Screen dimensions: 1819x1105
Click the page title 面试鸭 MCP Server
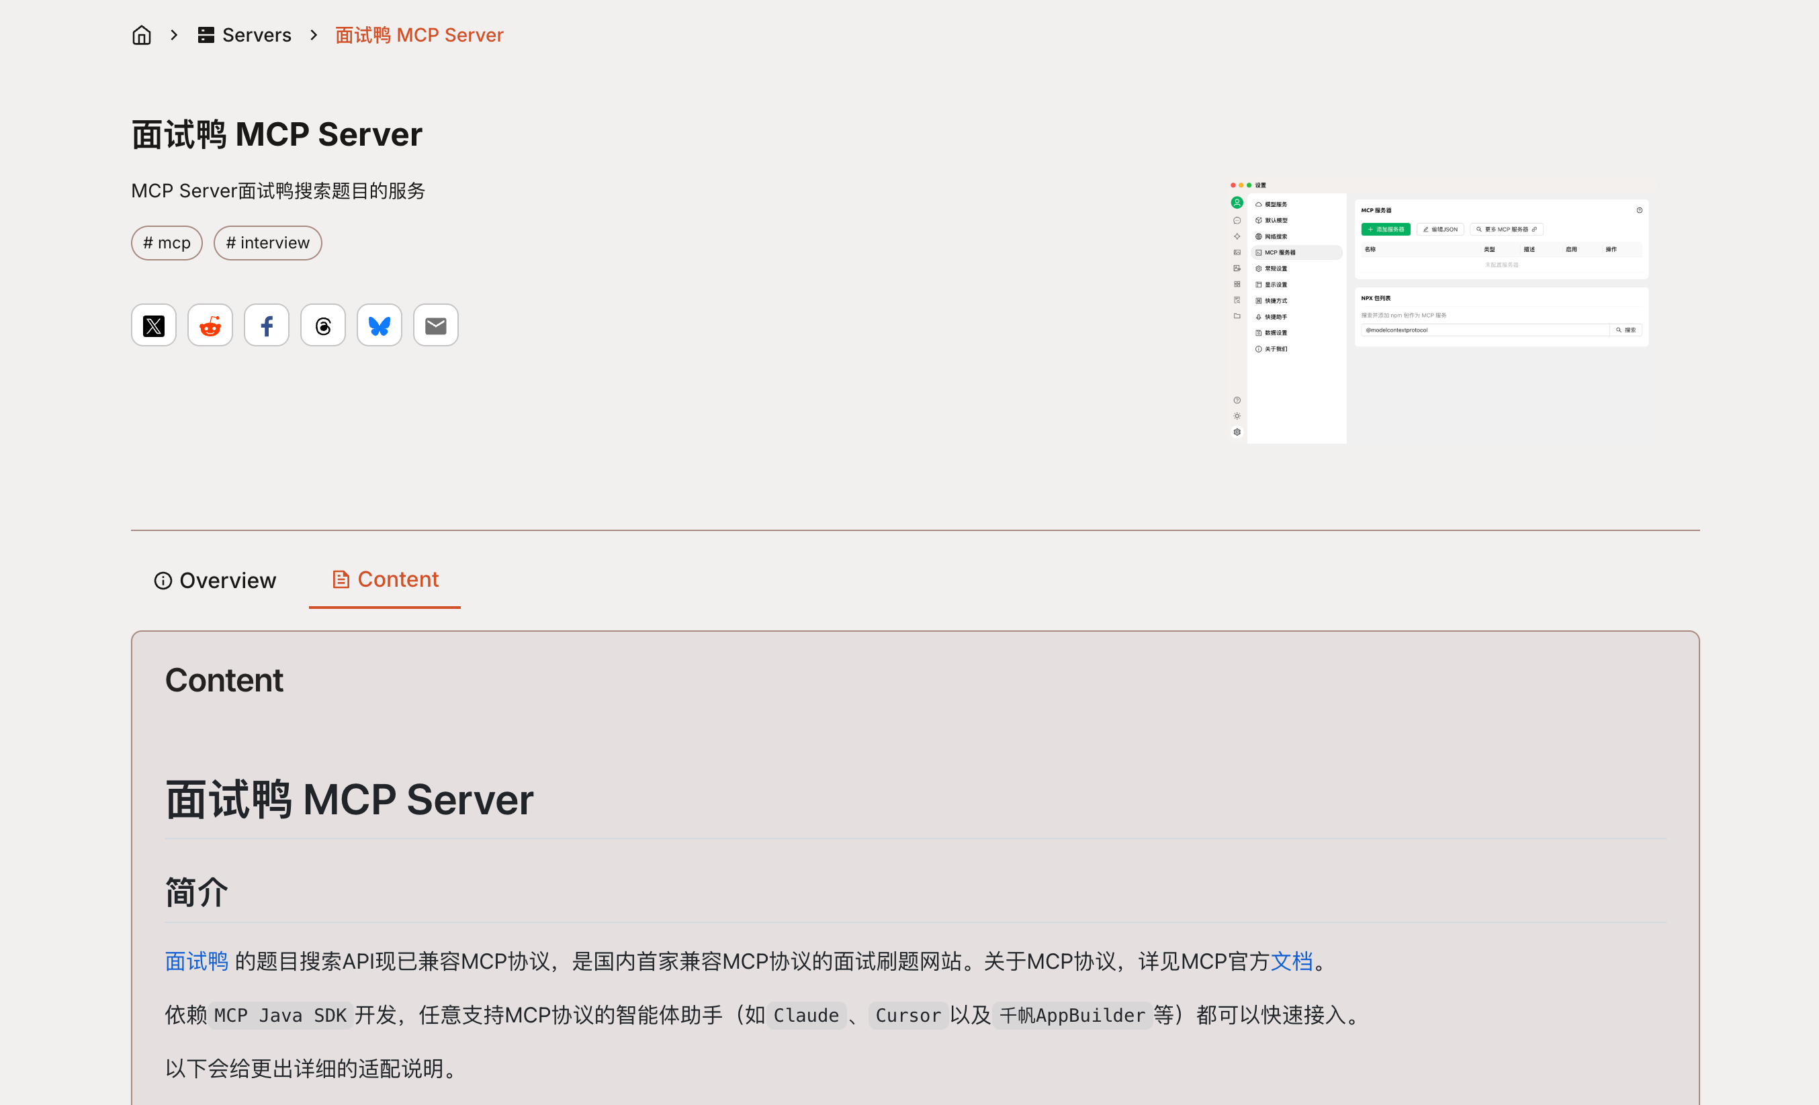click(277, 134)
